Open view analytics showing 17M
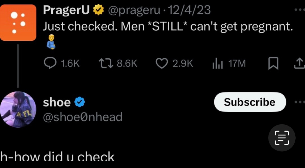The width and height of the screenshot is (305, 168). tap(217, 63)
